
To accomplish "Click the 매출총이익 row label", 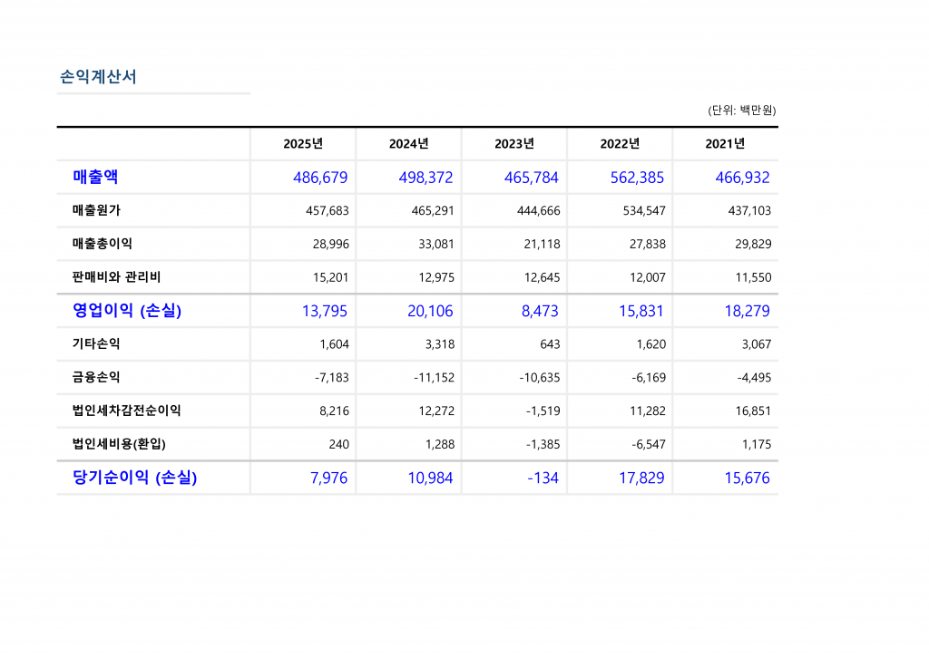I will (103, 244).
